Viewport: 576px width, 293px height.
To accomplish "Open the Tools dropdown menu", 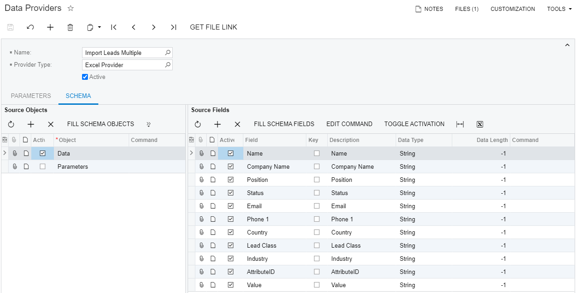I will [x=559, y=9].
